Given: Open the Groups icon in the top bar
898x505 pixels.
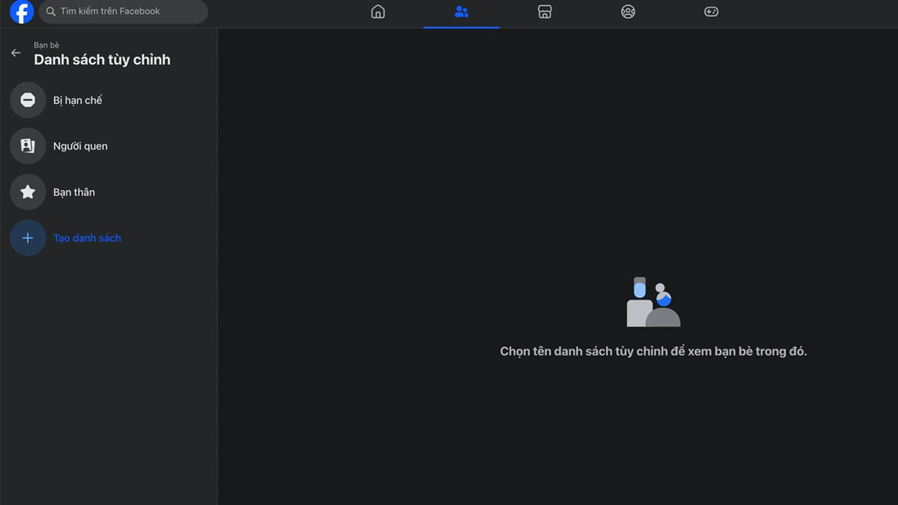Looking at the screenshot, I should [628, 12].
